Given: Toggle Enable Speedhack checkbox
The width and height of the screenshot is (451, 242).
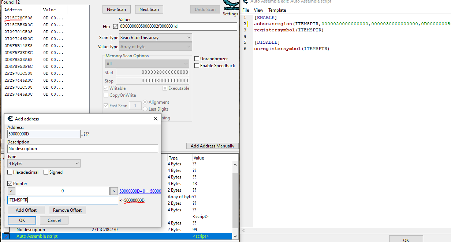Looking at the screenshot, I should click(x=197, y=66).
